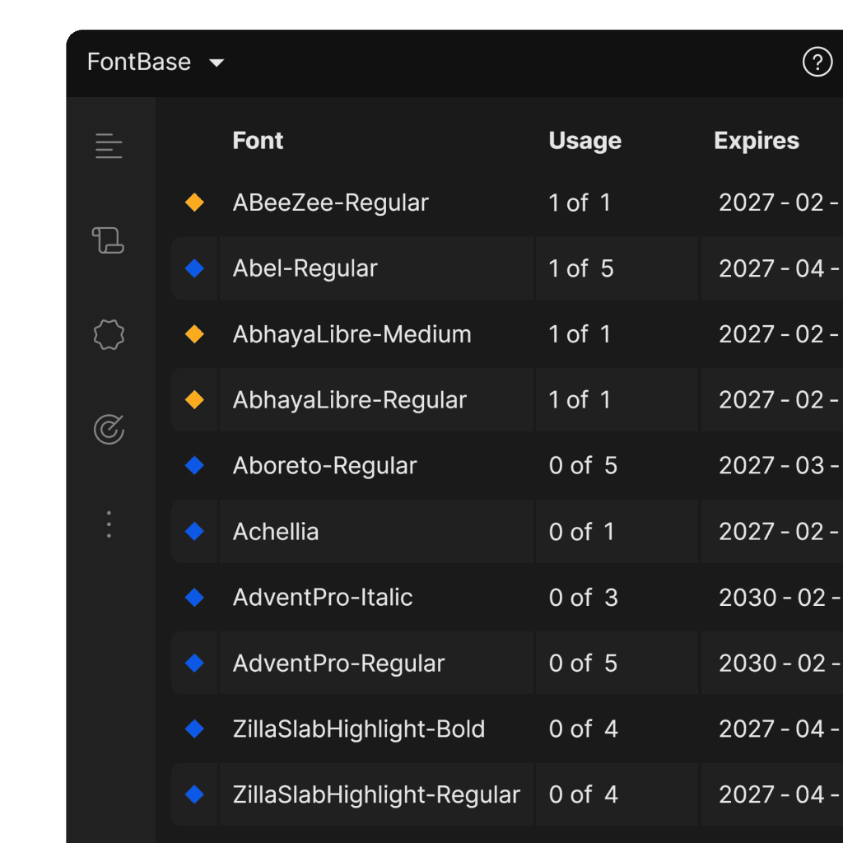The width and height of the screenshot is (843, 843).
Task: Click usage "1 of 5" for Abel-Regular
Action: [x=580, y=269]
